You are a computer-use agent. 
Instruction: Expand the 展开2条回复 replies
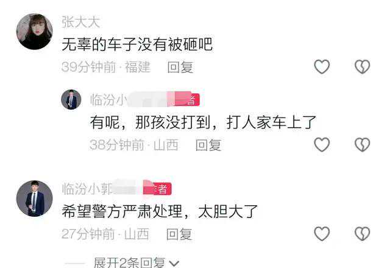pyautogui.click(x=129, y=263)
